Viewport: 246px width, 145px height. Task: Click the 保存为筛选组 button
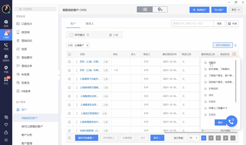coord(223,45)
